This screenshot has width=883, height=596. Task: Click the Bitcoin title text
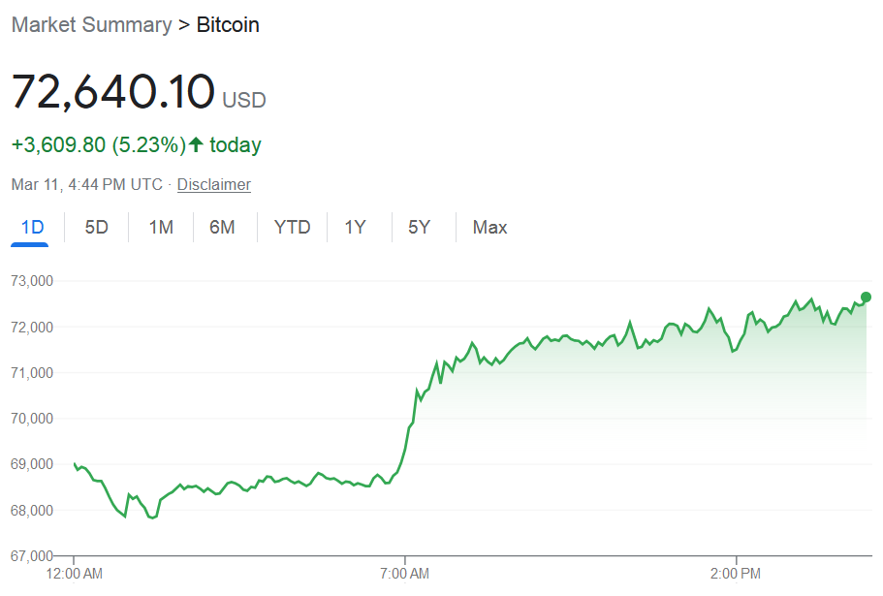click(228, 25)
